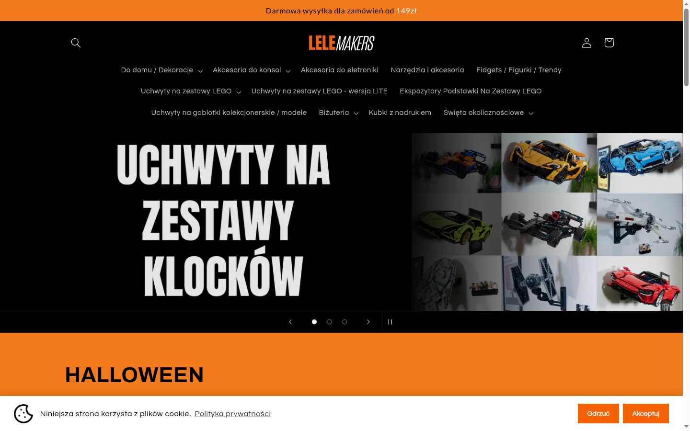The image size is (690, 431).
Task: Click the Odrzuć cookie button
Action: click(x=598, y=414)
